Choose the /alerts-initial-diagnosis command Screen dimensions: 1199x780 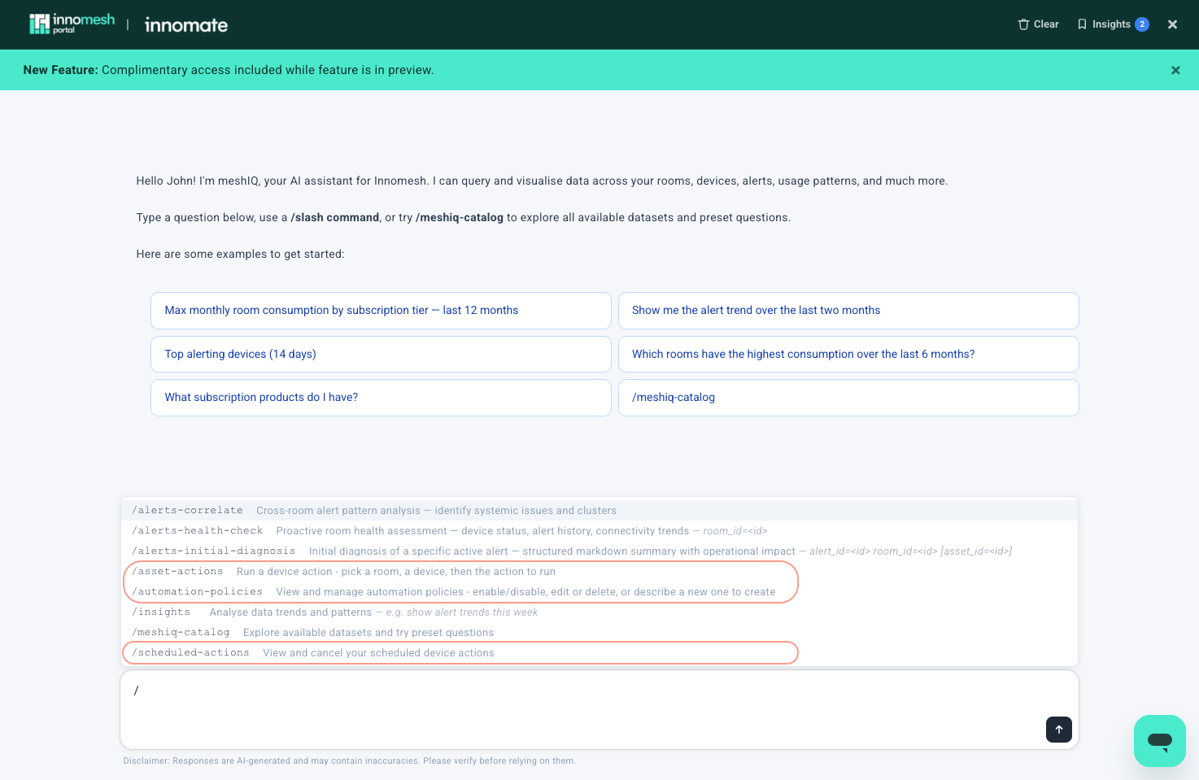click(599, 551)
